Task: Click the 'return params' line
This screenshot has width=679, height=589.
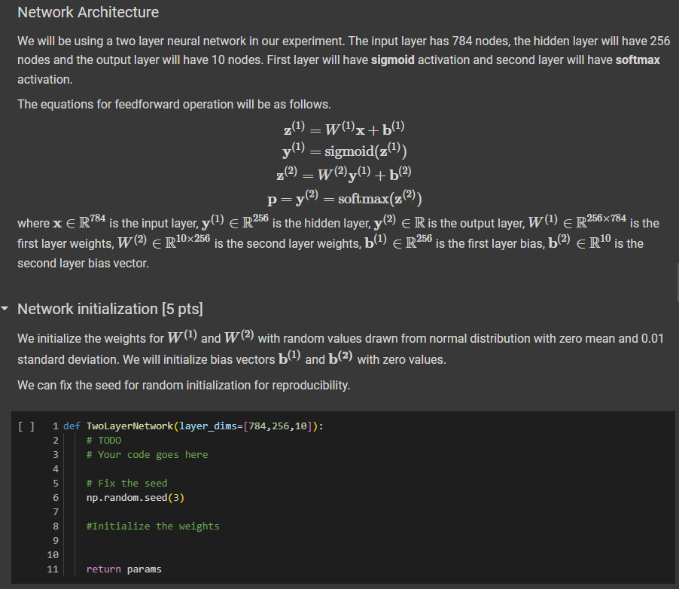Action: (124, 569)
